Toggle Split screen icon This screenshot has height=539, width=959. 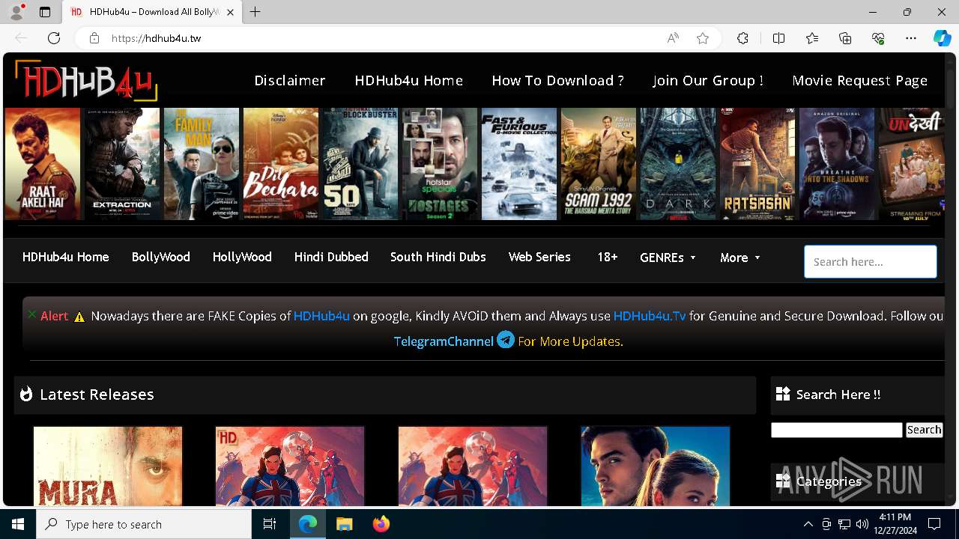[x=778, y=38]
